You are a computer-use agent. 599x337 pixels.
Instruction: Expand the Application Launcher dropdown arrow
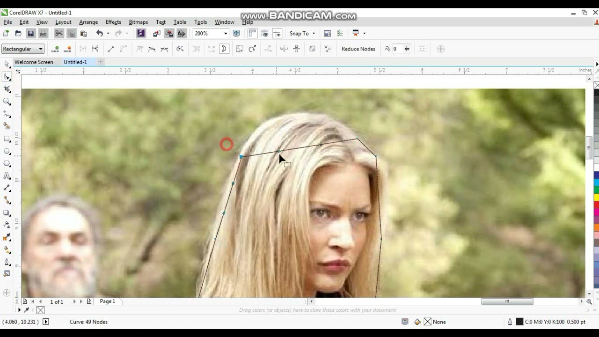pos(364,33)
